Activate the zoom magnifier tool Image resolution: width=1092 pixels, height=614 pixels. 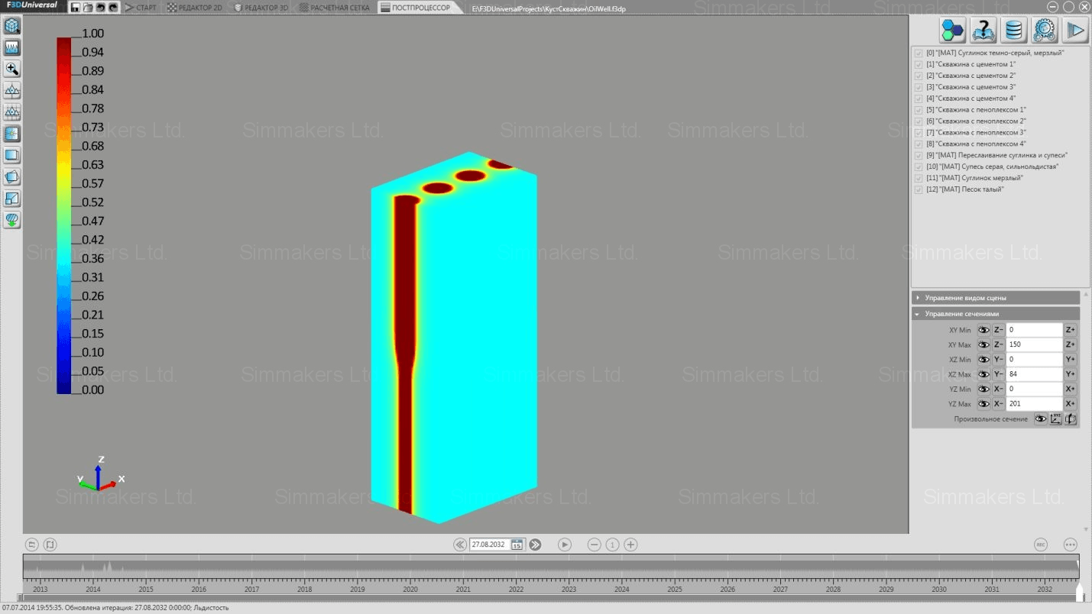click(x=12, y=69)
